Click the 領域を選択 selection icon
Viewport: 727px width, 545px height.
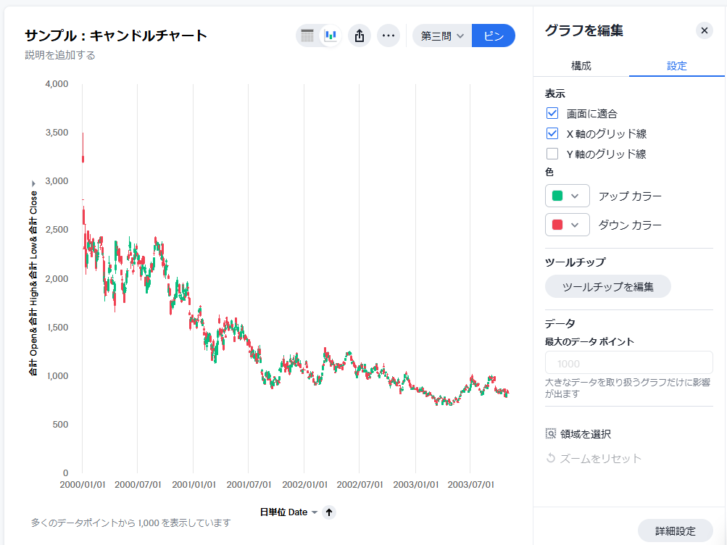[x=550, y=434]
